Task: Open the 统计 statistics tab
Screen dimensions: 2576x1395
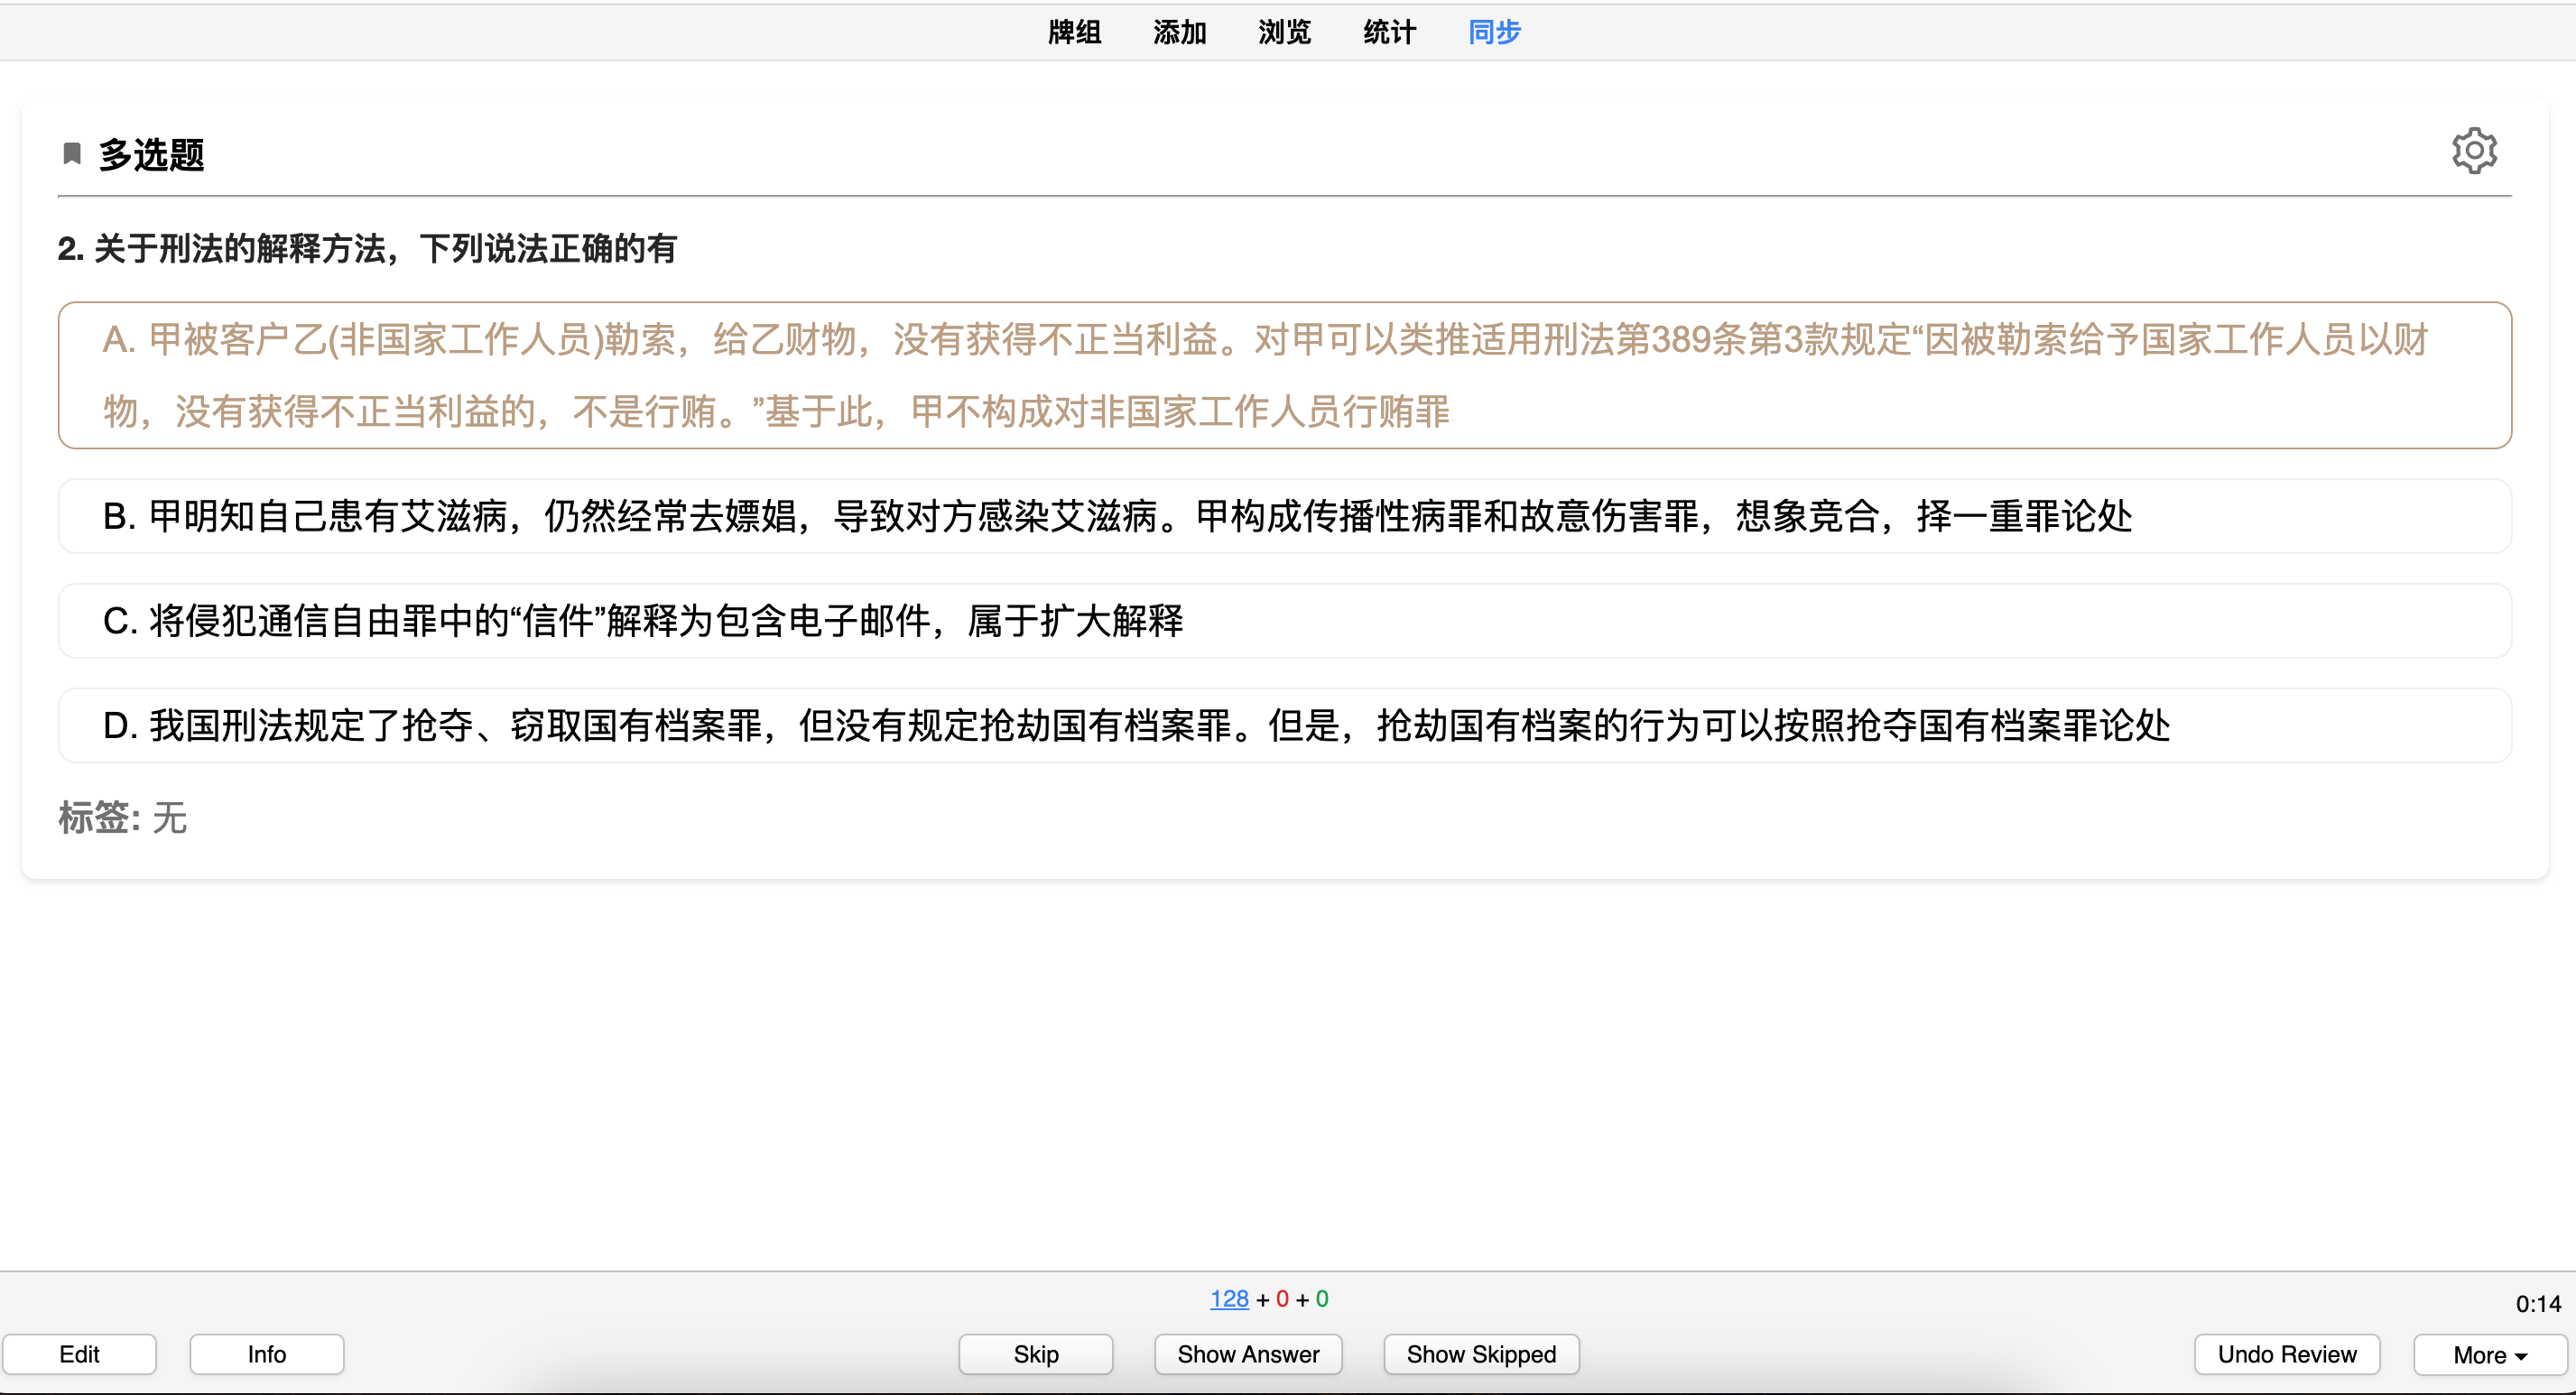Action: click(x=1390, y=32)
